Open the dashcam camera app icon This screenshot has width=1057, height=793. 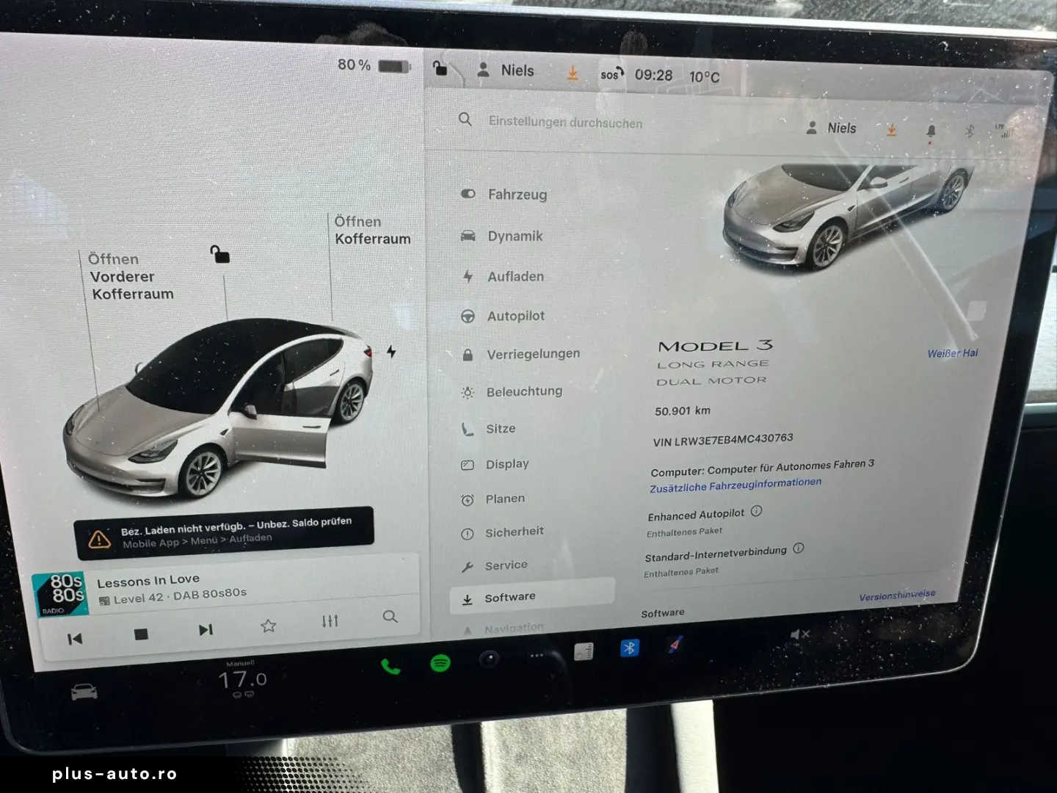(490, 659)
